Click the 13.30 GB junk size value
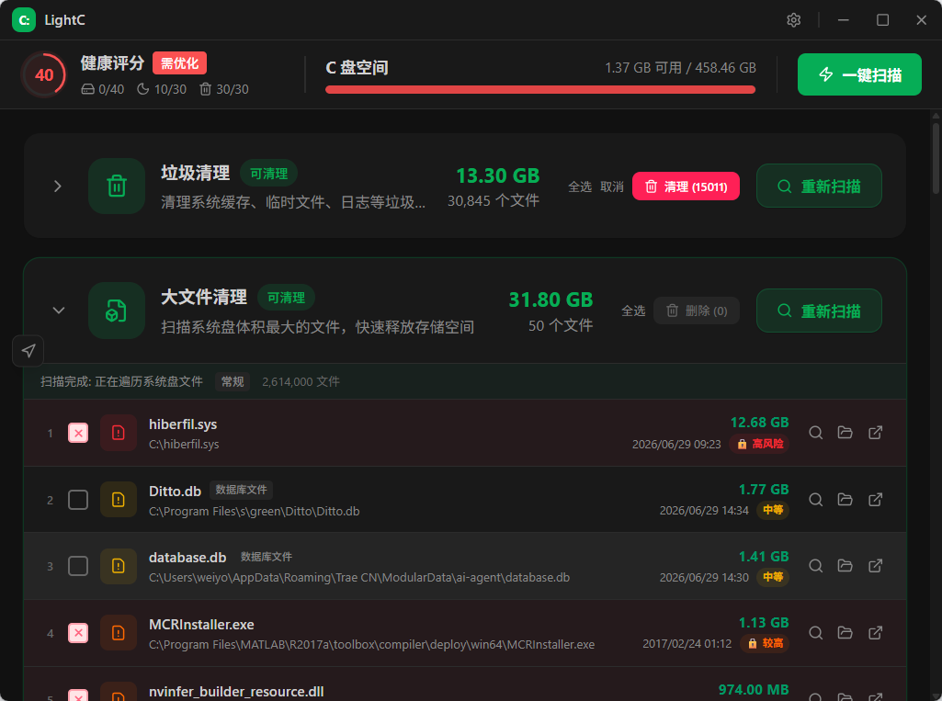The height and width of the screenshot is (701, 942). tap(497, 176)
